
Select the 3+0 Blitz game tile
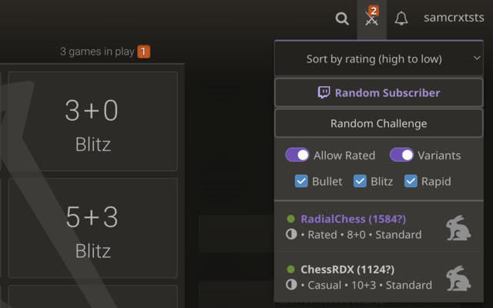click(x=92, y=122)
